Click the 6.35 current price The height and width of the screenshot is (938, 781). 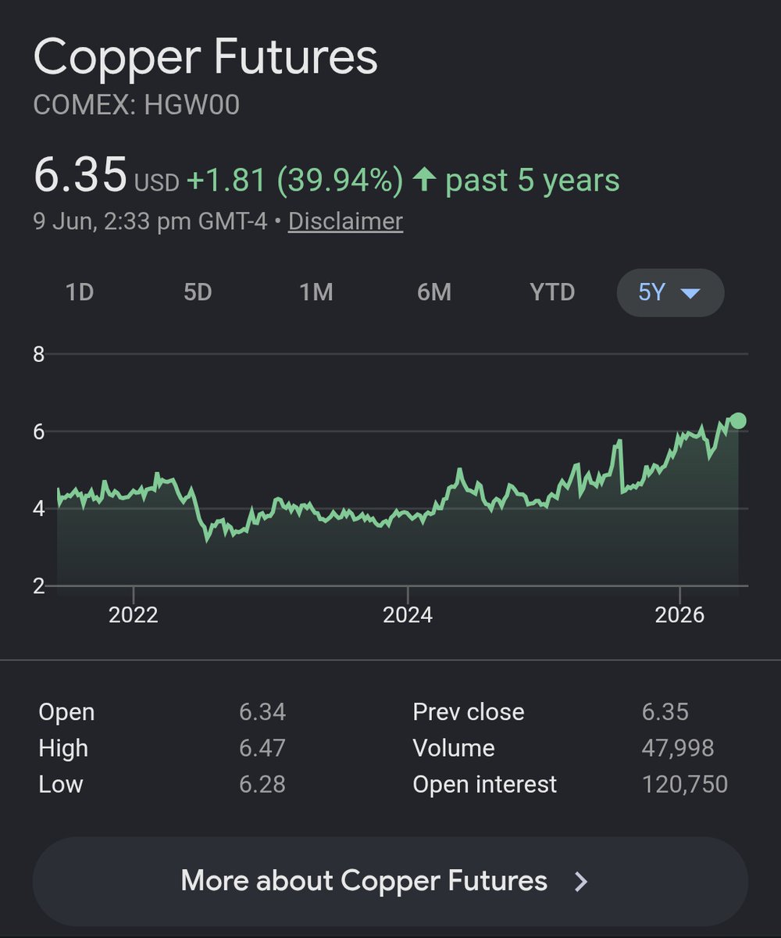[x=80, y=174]
